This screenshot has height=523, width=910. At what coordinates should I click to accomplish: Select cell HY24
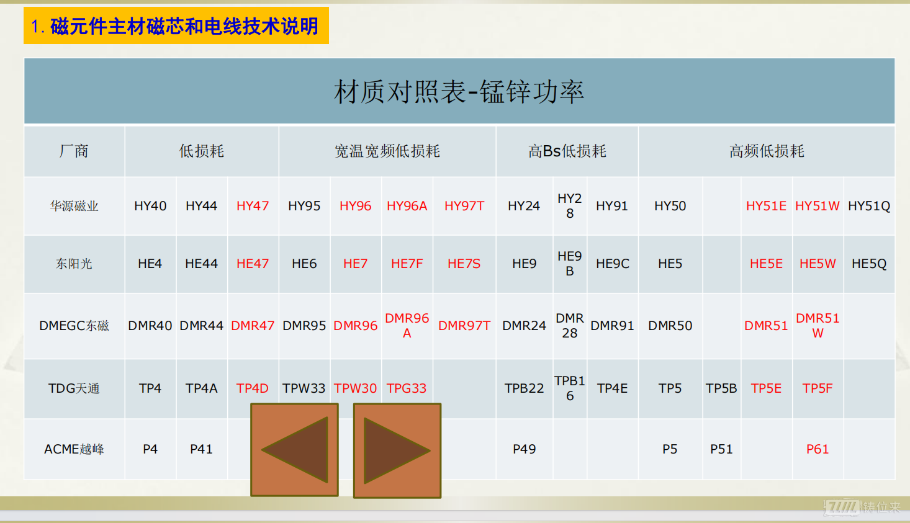click(524, 206)
